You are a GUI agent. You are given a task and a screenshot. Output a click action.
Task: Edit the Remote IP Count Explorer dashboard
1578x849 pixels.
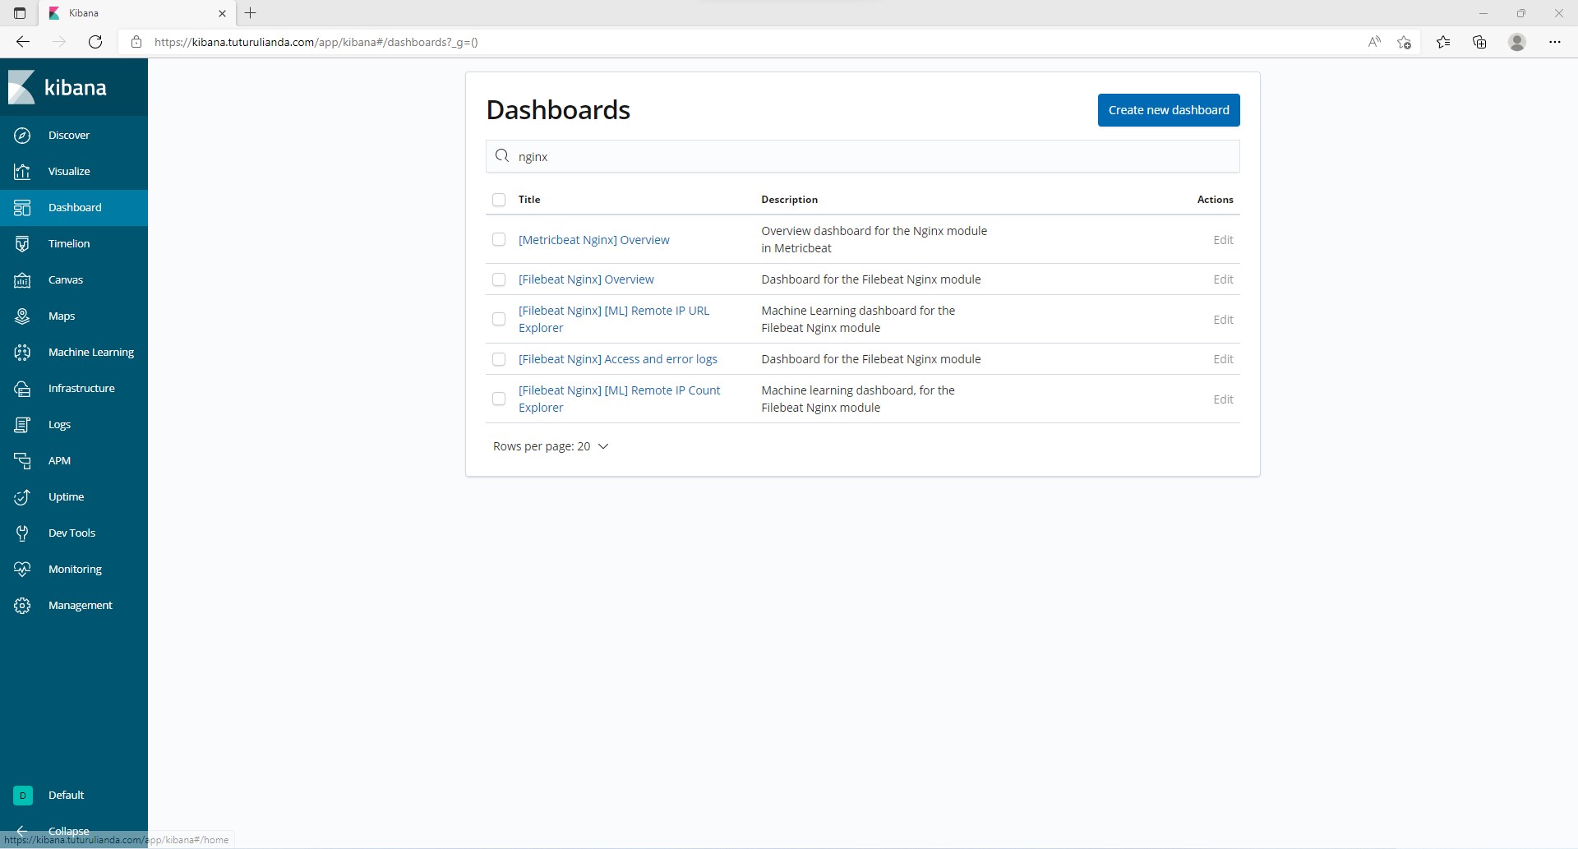[x=1223, y=399]
